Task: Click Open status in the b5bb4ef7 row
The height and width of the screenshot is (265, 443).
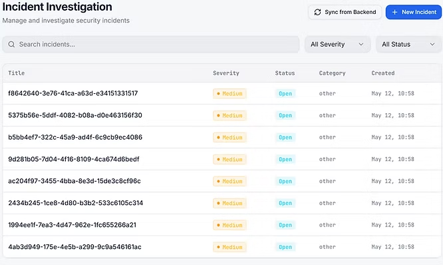Action: (x=285, y=137)
